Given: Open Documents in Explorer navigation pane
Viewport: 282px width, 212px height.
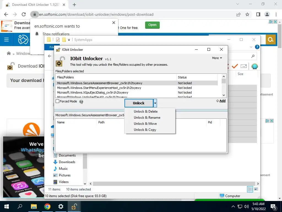Looking at the screenshot, I should (67, 155).
